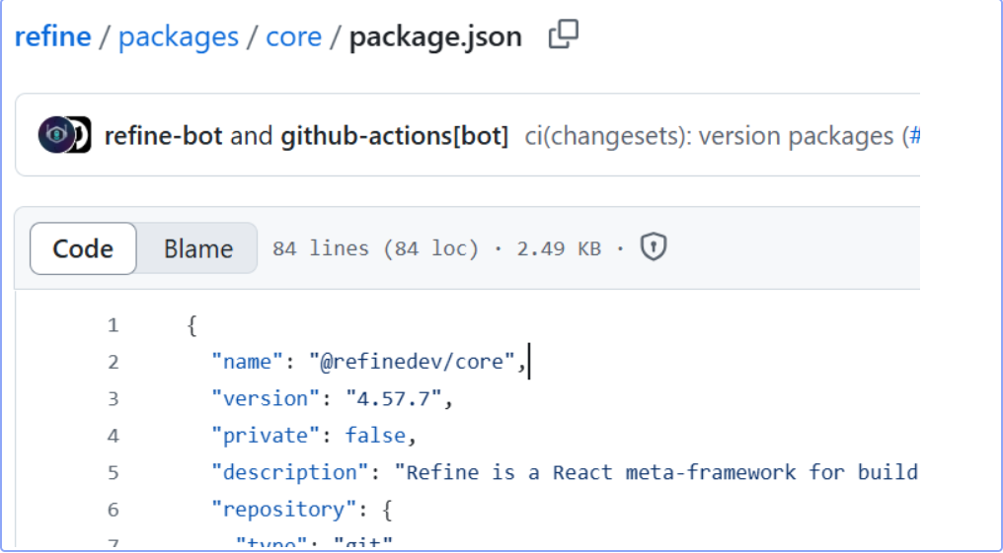The width and height of the screenshot is (1003, 553).
Task: Click the "private" key on line 4
Action: pyautogui.click(x=266, y=436)
